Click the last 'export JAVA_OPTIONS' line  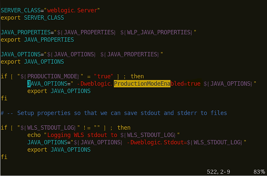[x=59, y=150]
